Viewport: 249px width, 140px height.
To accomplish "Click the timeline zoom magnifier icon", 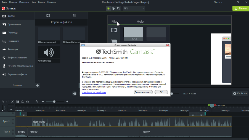I will click(37, 102).
